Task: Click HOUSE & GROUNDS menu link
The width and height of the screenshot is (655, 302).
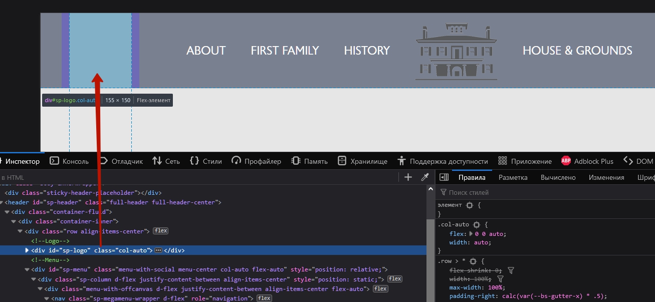Action: point(577,51)
